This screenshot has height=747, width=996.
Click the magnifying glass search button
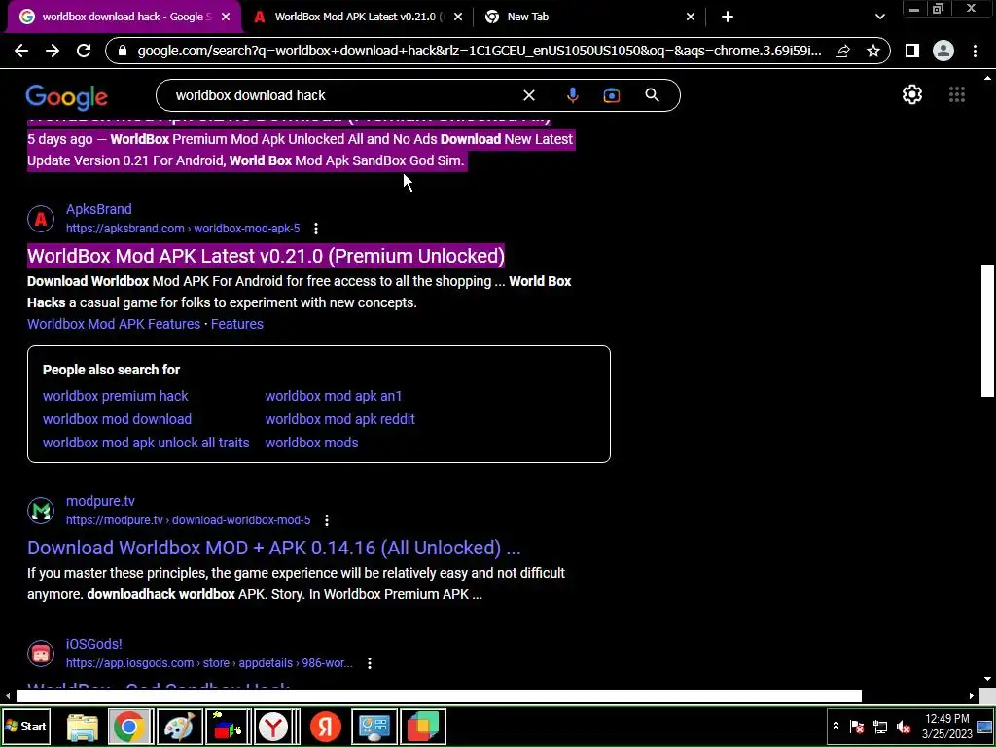tap(652, 95)
